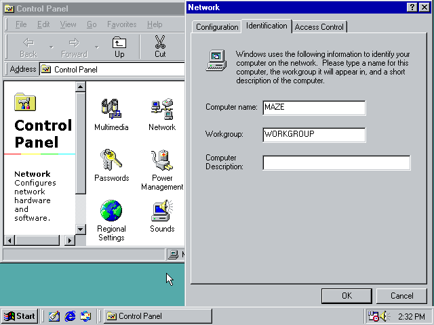This screenshot has width=434, height=325.
Task: Select the Sounds icon
Action: tap(162, 216)
